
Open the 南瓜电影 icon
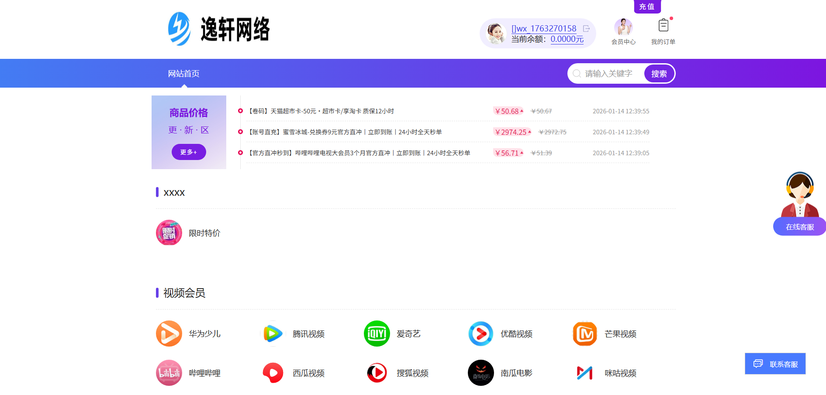(x=480, y=373)
